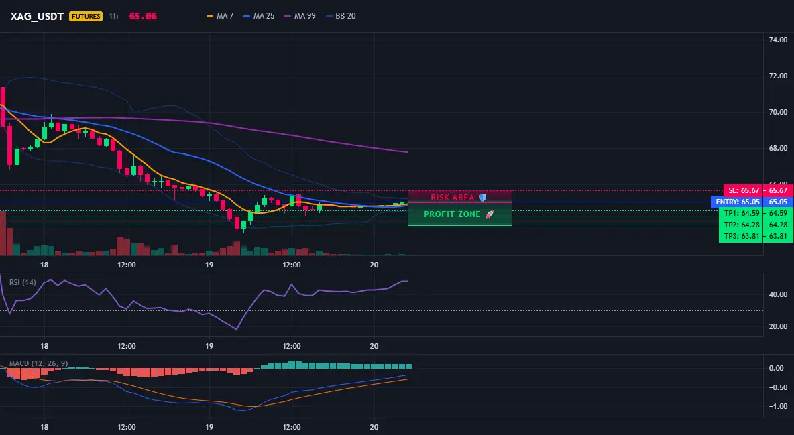Click the orange MA 7 color dash in legend

(x=210, y=16)
